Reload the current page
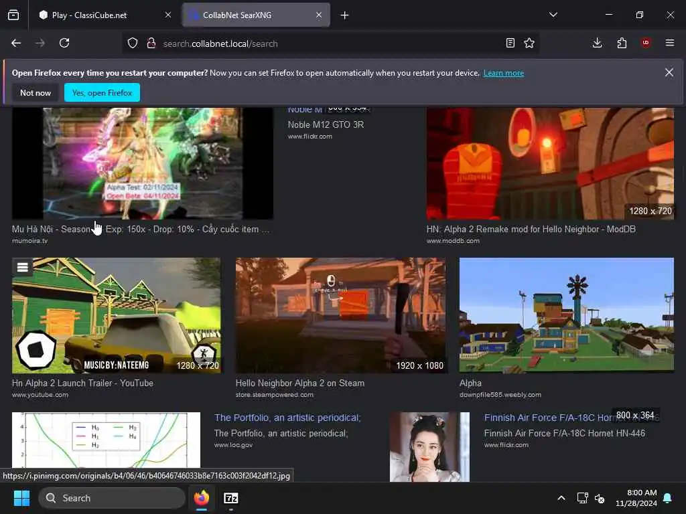686x514 pixels. pyautogui.click(x=64, y=43)
